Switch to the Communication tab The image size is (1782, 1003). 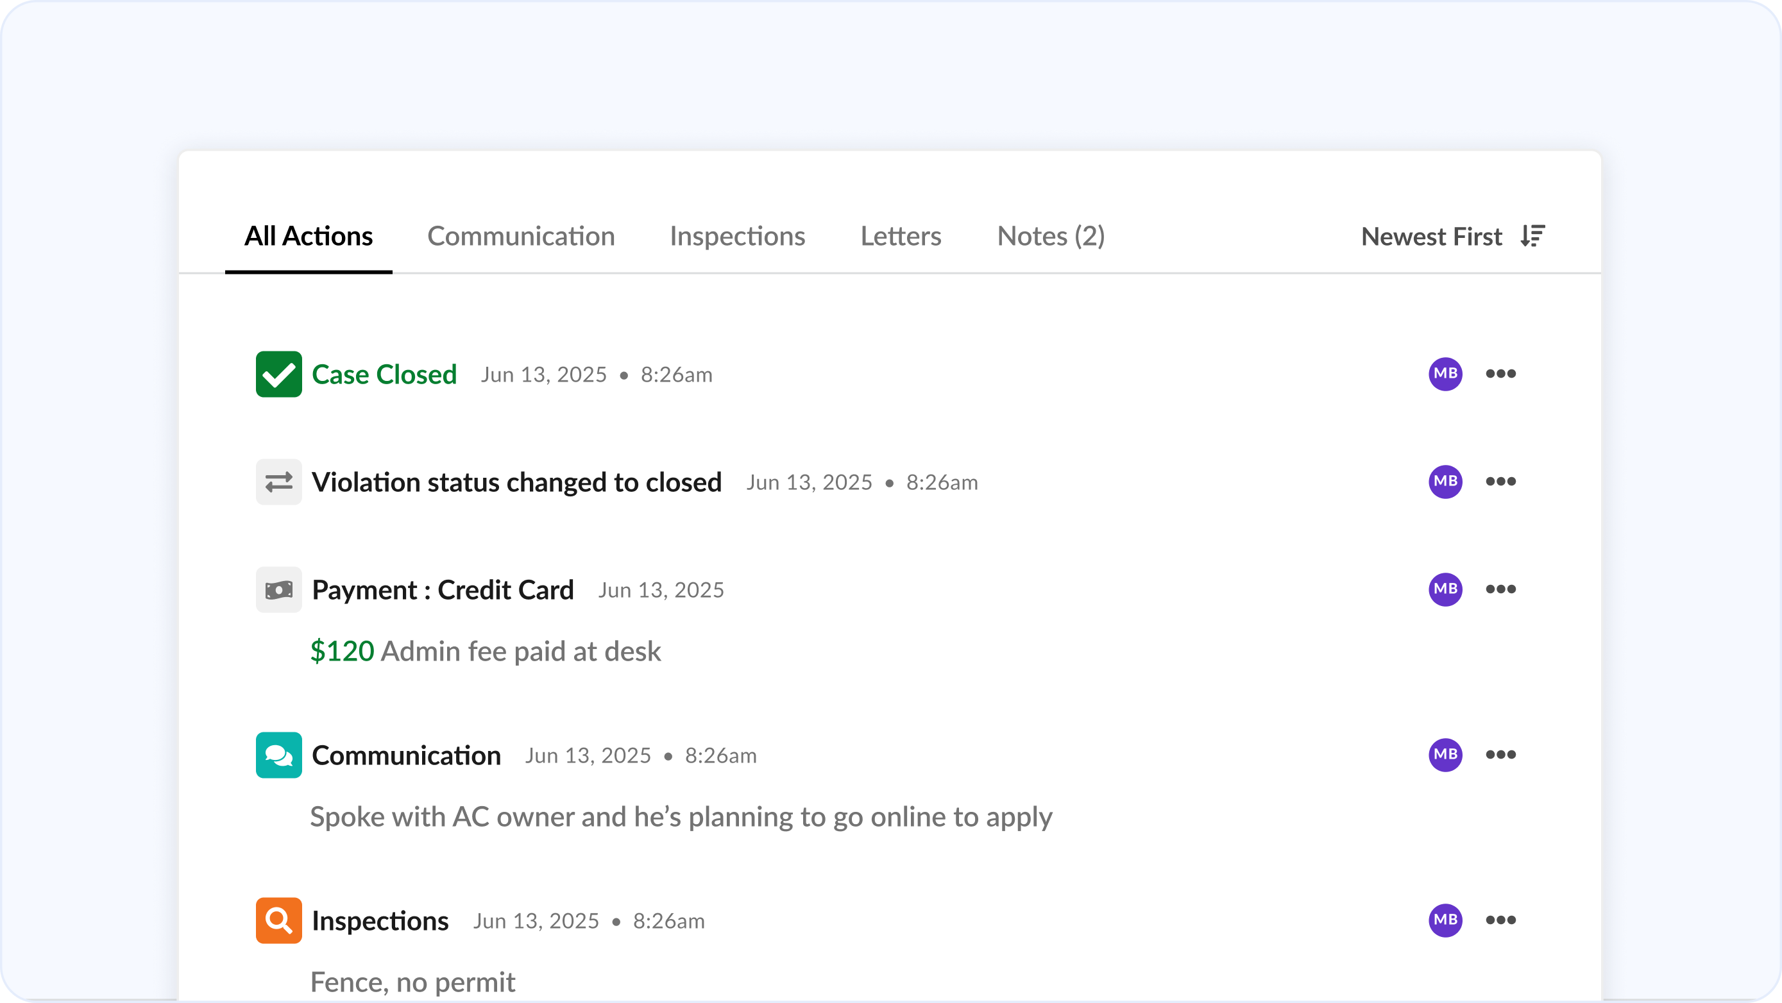click(520, 237)
